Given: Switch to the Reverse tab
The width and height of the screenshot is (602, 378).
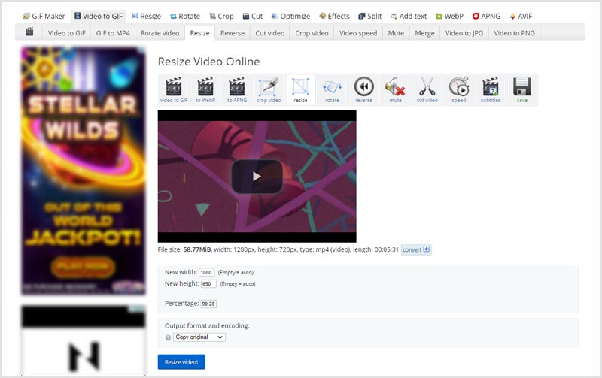Looking at the screenshot, I should coord(233,33).
